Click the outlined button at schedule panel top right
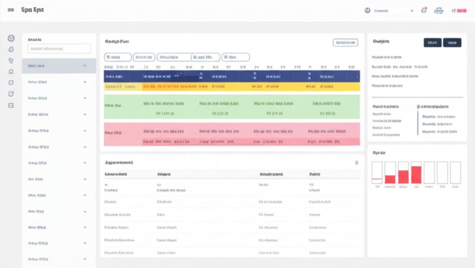 345,43
